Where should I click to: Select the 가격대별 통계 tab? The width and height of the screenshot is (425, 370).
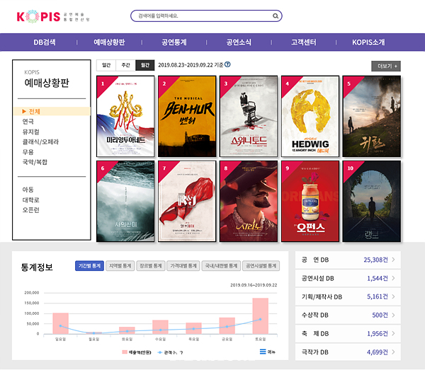[183, 266]
